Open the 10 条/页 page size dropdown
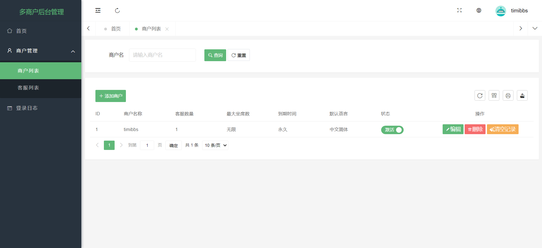The image size is (542, 248). [215, 145]
